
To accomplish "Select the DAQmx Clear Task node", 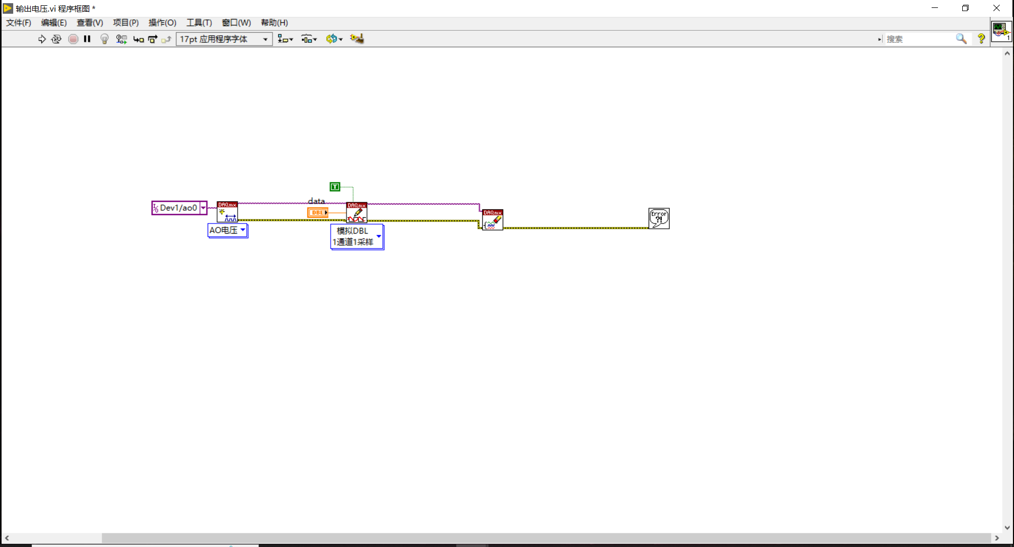I will pos(493,220).
